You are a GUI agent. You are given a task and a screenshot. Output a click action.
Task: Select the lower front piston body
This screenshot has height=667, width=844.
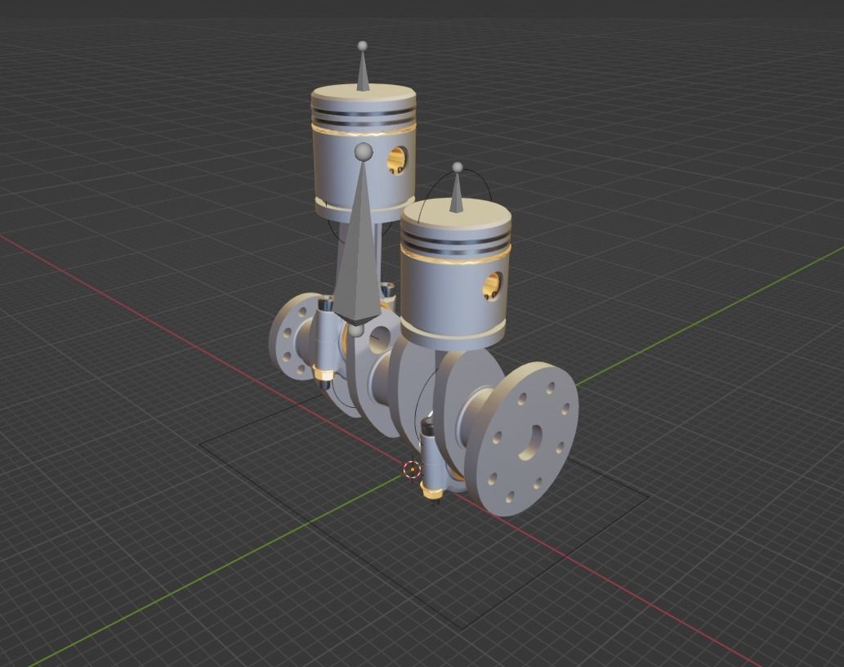click(455, 275)
